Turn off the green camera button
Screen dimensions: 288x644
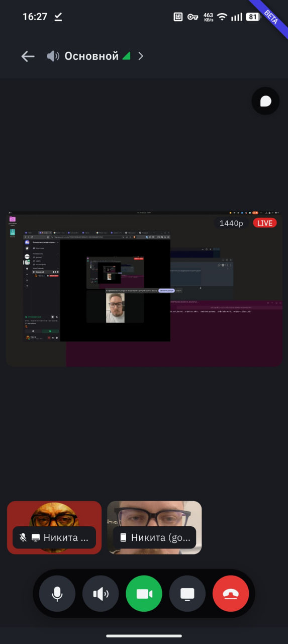[144, 594]
